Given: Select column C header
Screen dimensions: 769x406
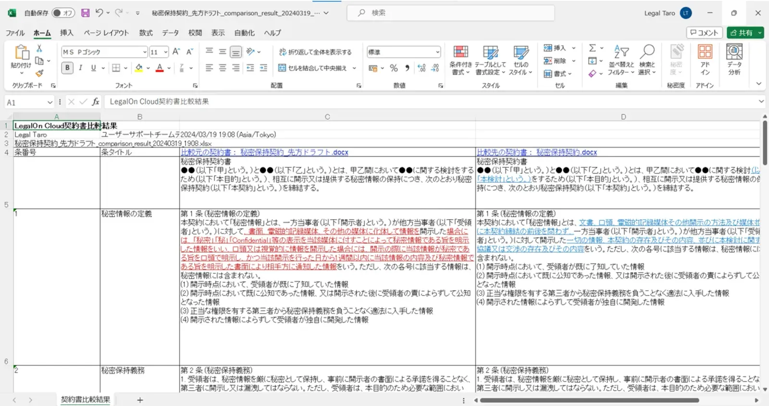Looking at the screenshot, I should click(327, 117).
